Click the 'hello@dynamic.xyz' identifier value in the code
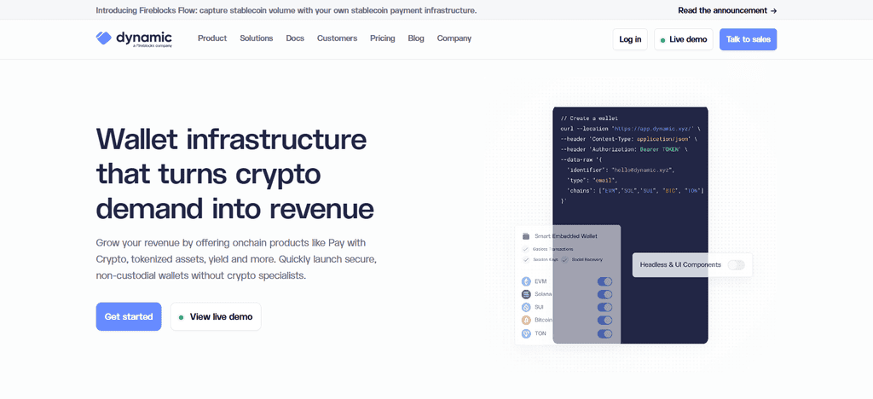 tap(643, 171)
